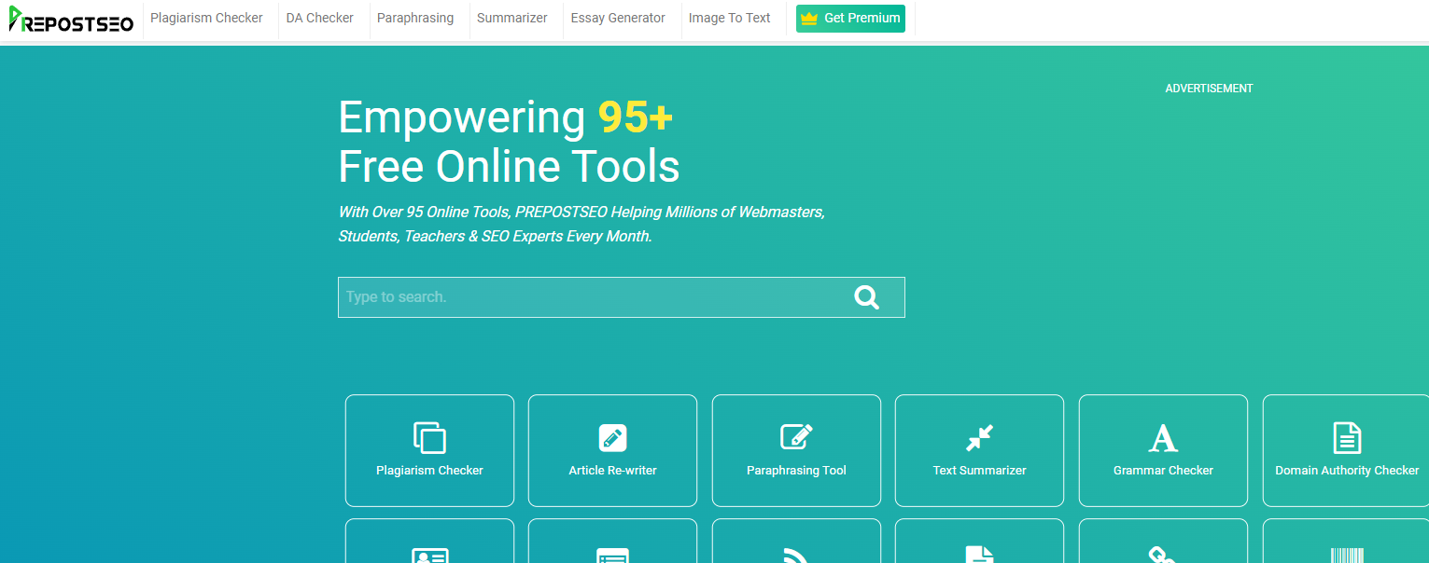Image resolution: width=1429 pixels, height=563 pixels.
Task: Click the Paraphrasing Tool tile label
Action: coord(796,471)
